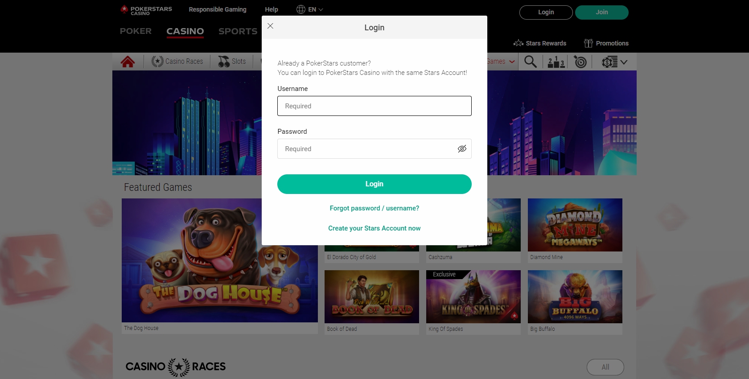Expand the EN language selector

[x=310, y=9]
